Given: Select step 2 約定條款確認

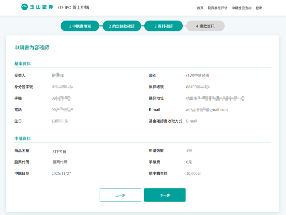Looking at the screenshot, I should (x=122, y=26).
